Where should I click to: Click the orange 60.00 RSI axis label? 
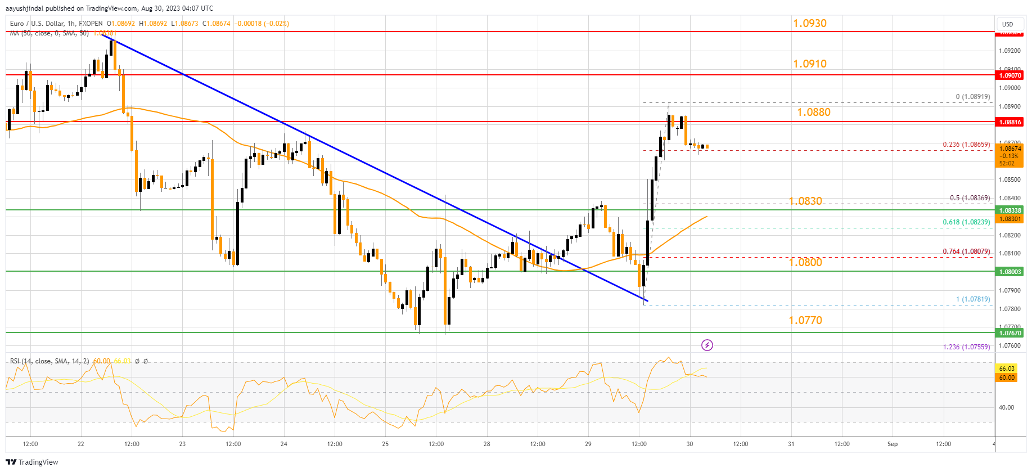(x=1007, y=377)
